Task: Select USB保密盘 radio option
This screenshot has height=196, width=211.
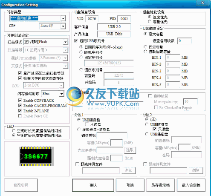Action: tap(147, 134)
